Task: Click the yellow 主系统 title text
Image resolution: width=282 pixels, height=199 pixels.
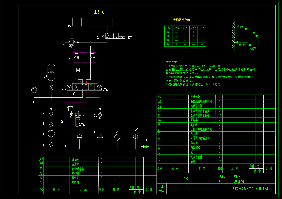Action: point(99,12)
